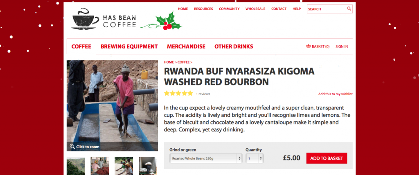
Task: Select the first hillside thumbnail
Action: 76,166
